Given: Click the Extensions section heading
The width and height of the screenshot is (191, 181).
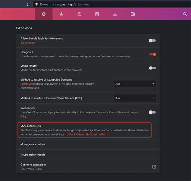Looking at the screenshot, I should tap(24, 28).
